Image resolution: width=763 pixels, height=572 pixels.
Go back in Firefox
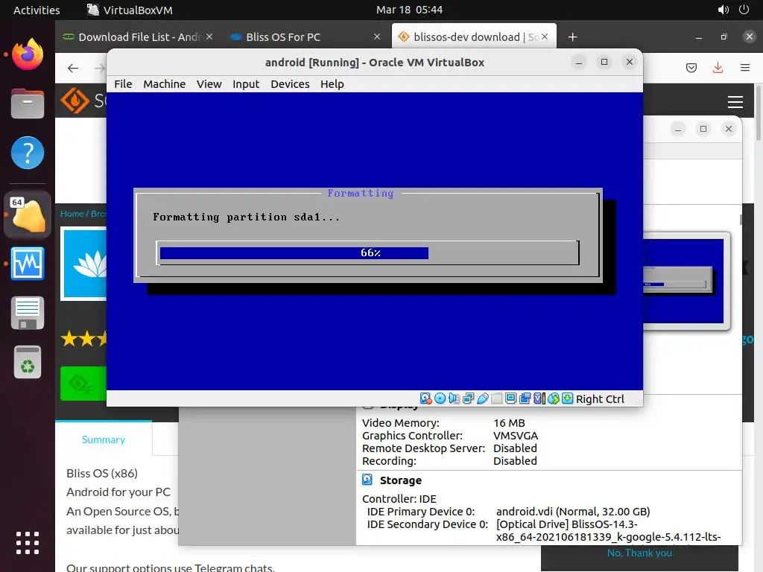(x=73, y=68)
